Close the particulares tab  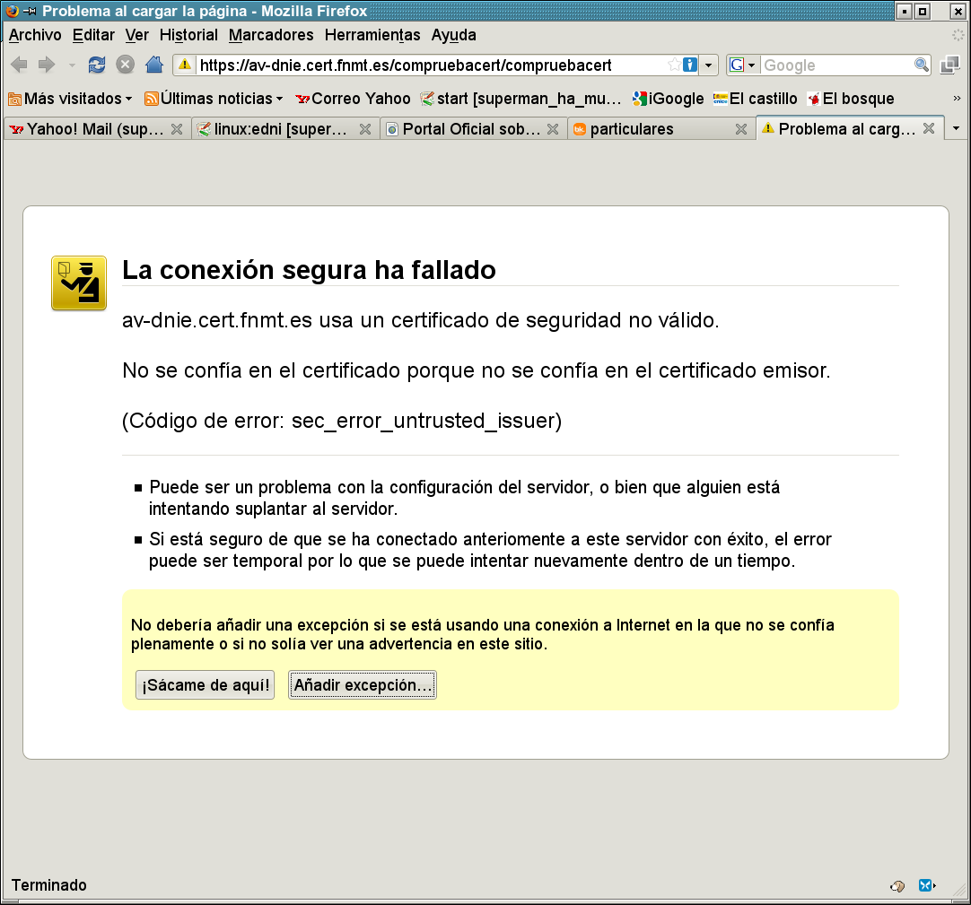pyautogui.click(x=741, y=129)
